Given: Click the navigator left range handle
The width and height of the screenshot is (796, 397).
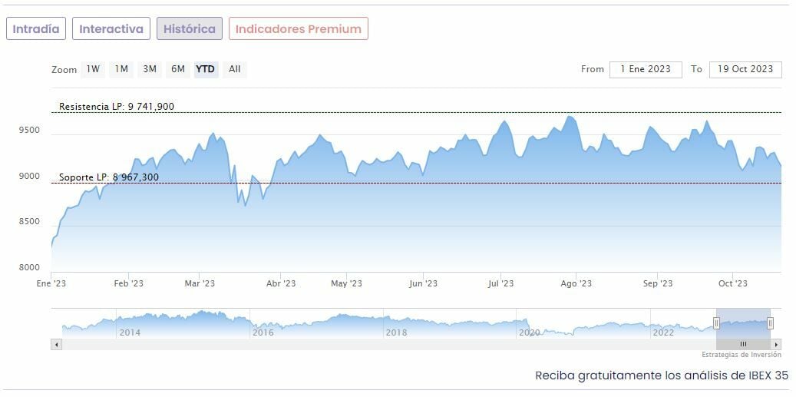Looking at the screenshot, I should (716, 323).
